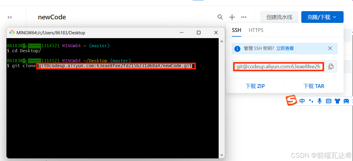The width and height of the screenshot is (353, 161).
Task: Copy the clone address with copy icon
Action: (331, 67)
